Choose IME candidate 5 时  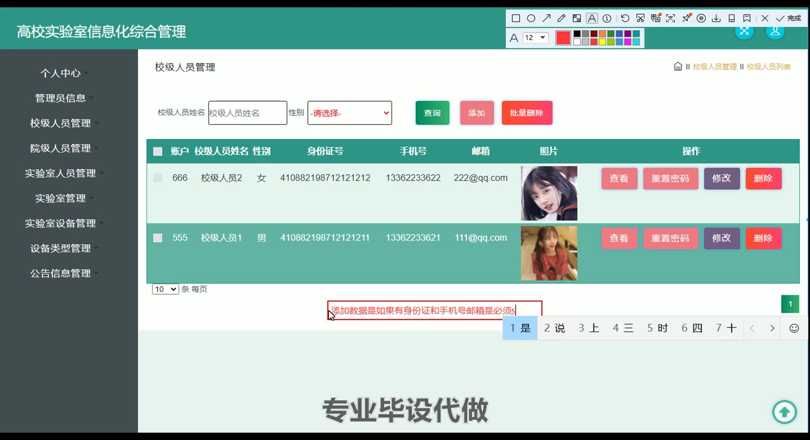tap(657, 328)
